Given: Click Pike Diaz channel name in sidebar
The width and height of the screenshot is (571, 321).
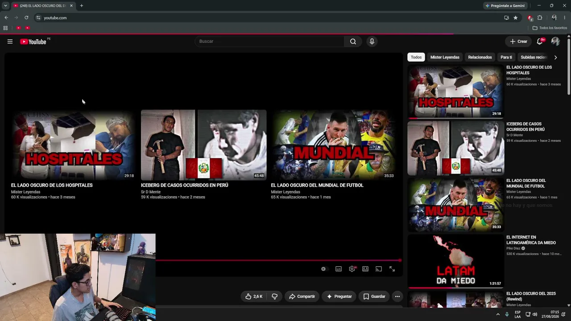Looking at the screenshot, I should 513,248.
